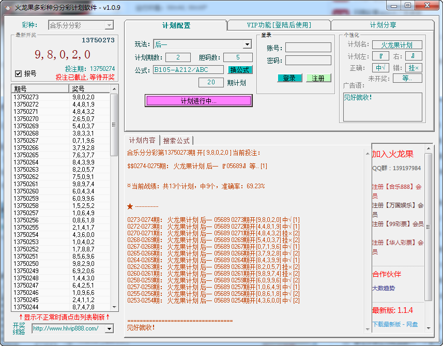
Task: Click the 显示不正常时请点击列表刷新 hint text
Action: 65,317
